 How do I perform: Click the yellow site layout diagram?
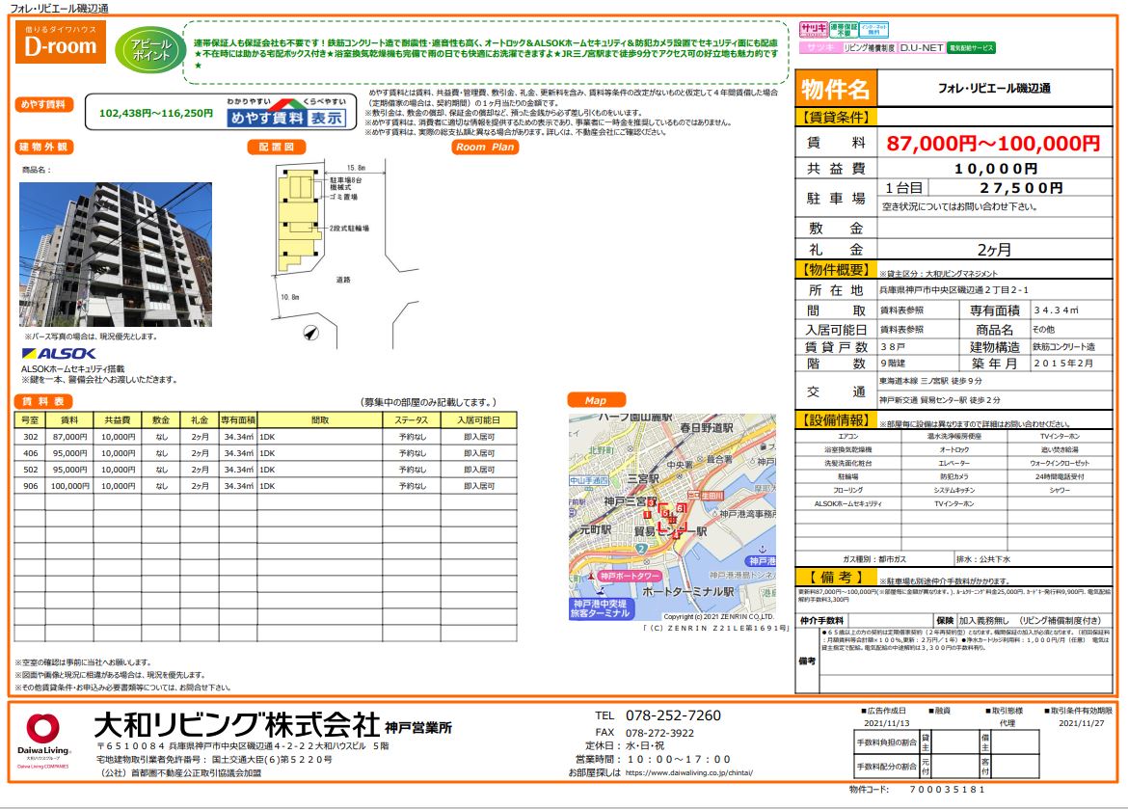(x=299, y=220)
